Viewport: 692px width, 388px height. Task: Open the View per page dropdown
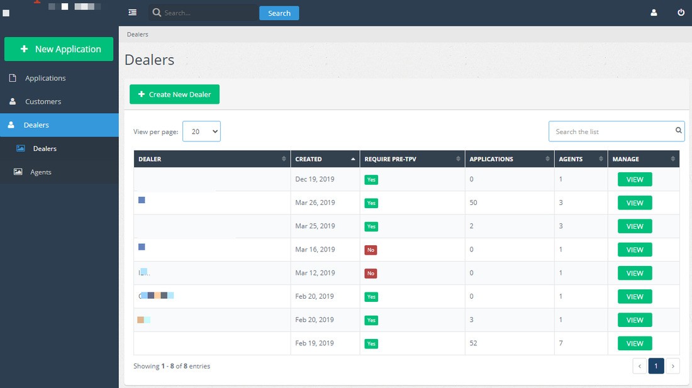click(x=201, y=131)
